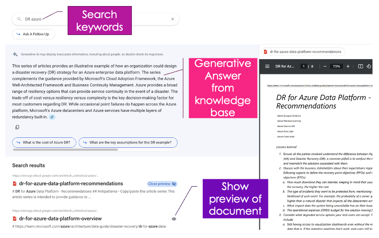Click the generative AI sparkle icon
Image resolution: width=379 pixels, height=238 pixels.
15,54
